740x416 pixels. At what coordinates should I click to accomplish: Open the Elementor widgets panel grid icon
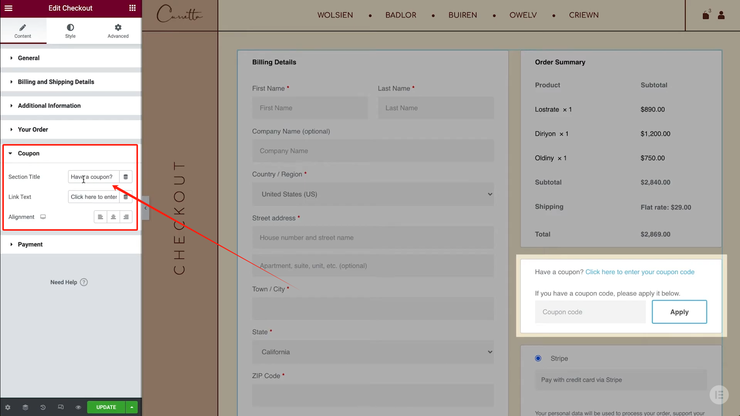132,8
